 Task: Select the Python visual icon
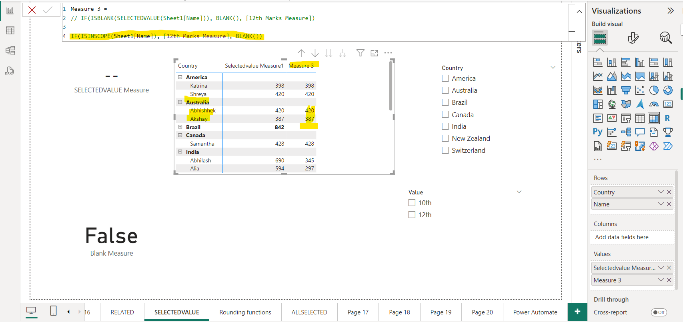(x=597, y=132)
